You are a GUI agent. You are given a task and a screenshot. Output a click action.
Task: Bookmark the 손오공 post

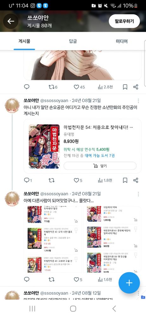pos(125,180)
